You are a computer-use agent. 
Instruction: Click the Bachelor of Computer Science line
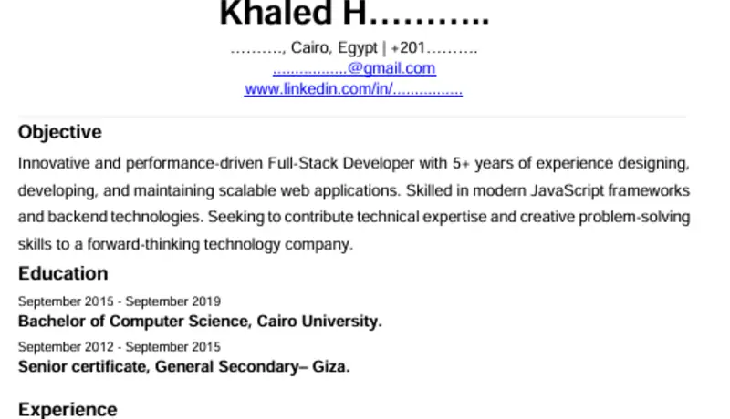click(x=200, y=321)
